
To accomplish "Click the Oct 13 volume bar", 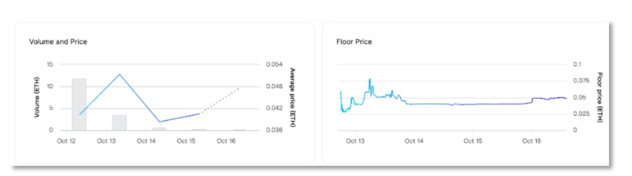I will (x=119, y=123).
